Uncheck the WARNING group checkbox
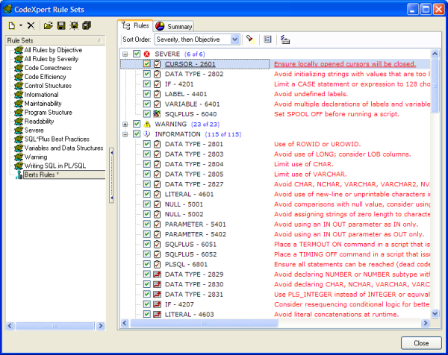Viewport: 448px width, 355px height. 137,124
